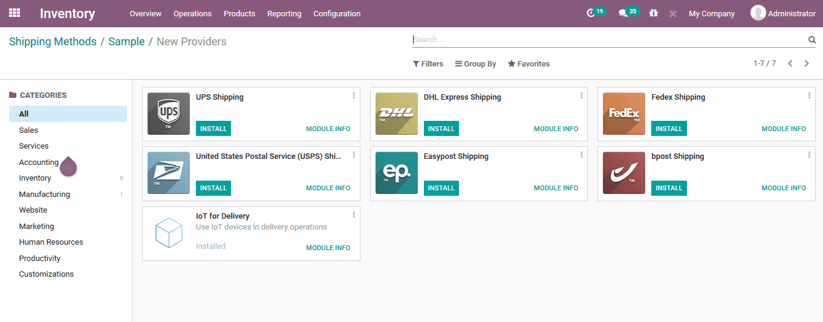
Task: View Module Info for USPS Shipping
Action: 328,188
